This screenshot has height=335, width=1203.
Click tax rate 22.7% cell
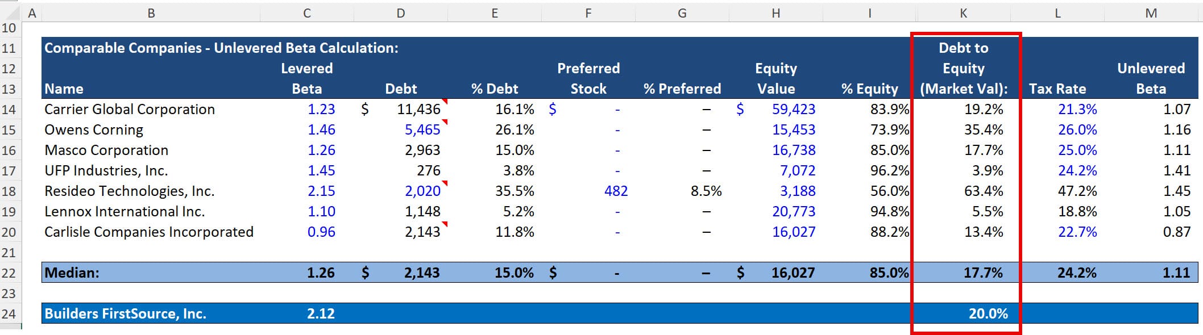(1077, 232)
